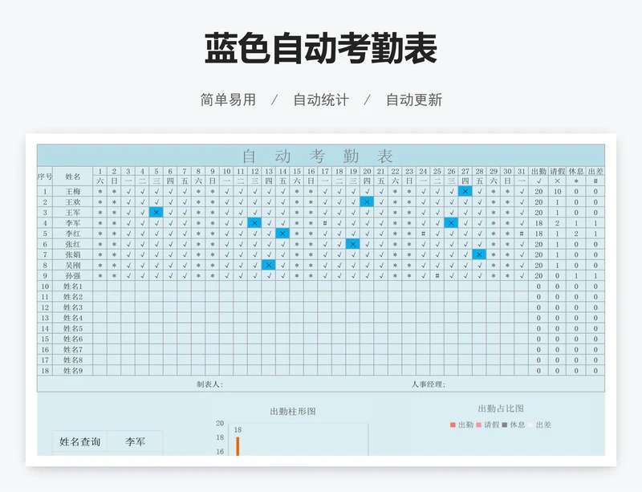The image size is (642, 492).
Task: Click 王梅's leave total showing 10
Action: coord(557,191)
